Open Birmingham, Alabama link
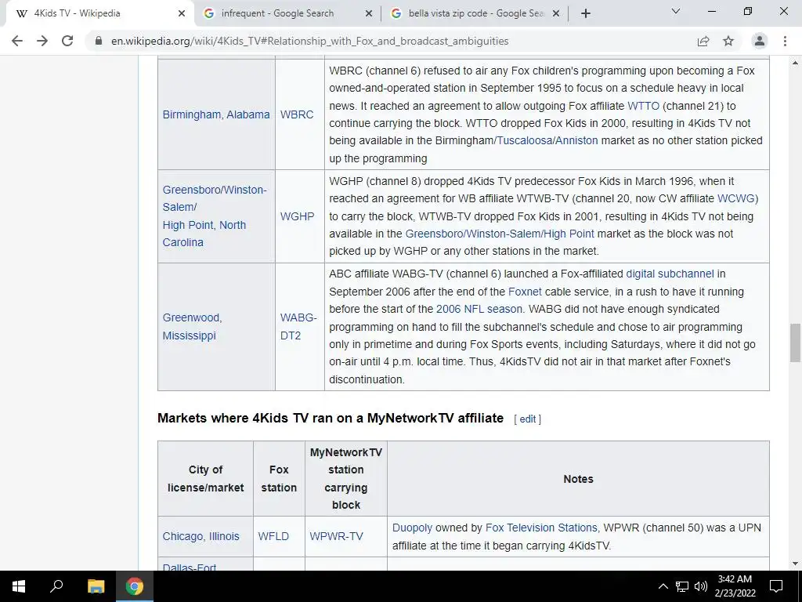 tap(216, 114)
